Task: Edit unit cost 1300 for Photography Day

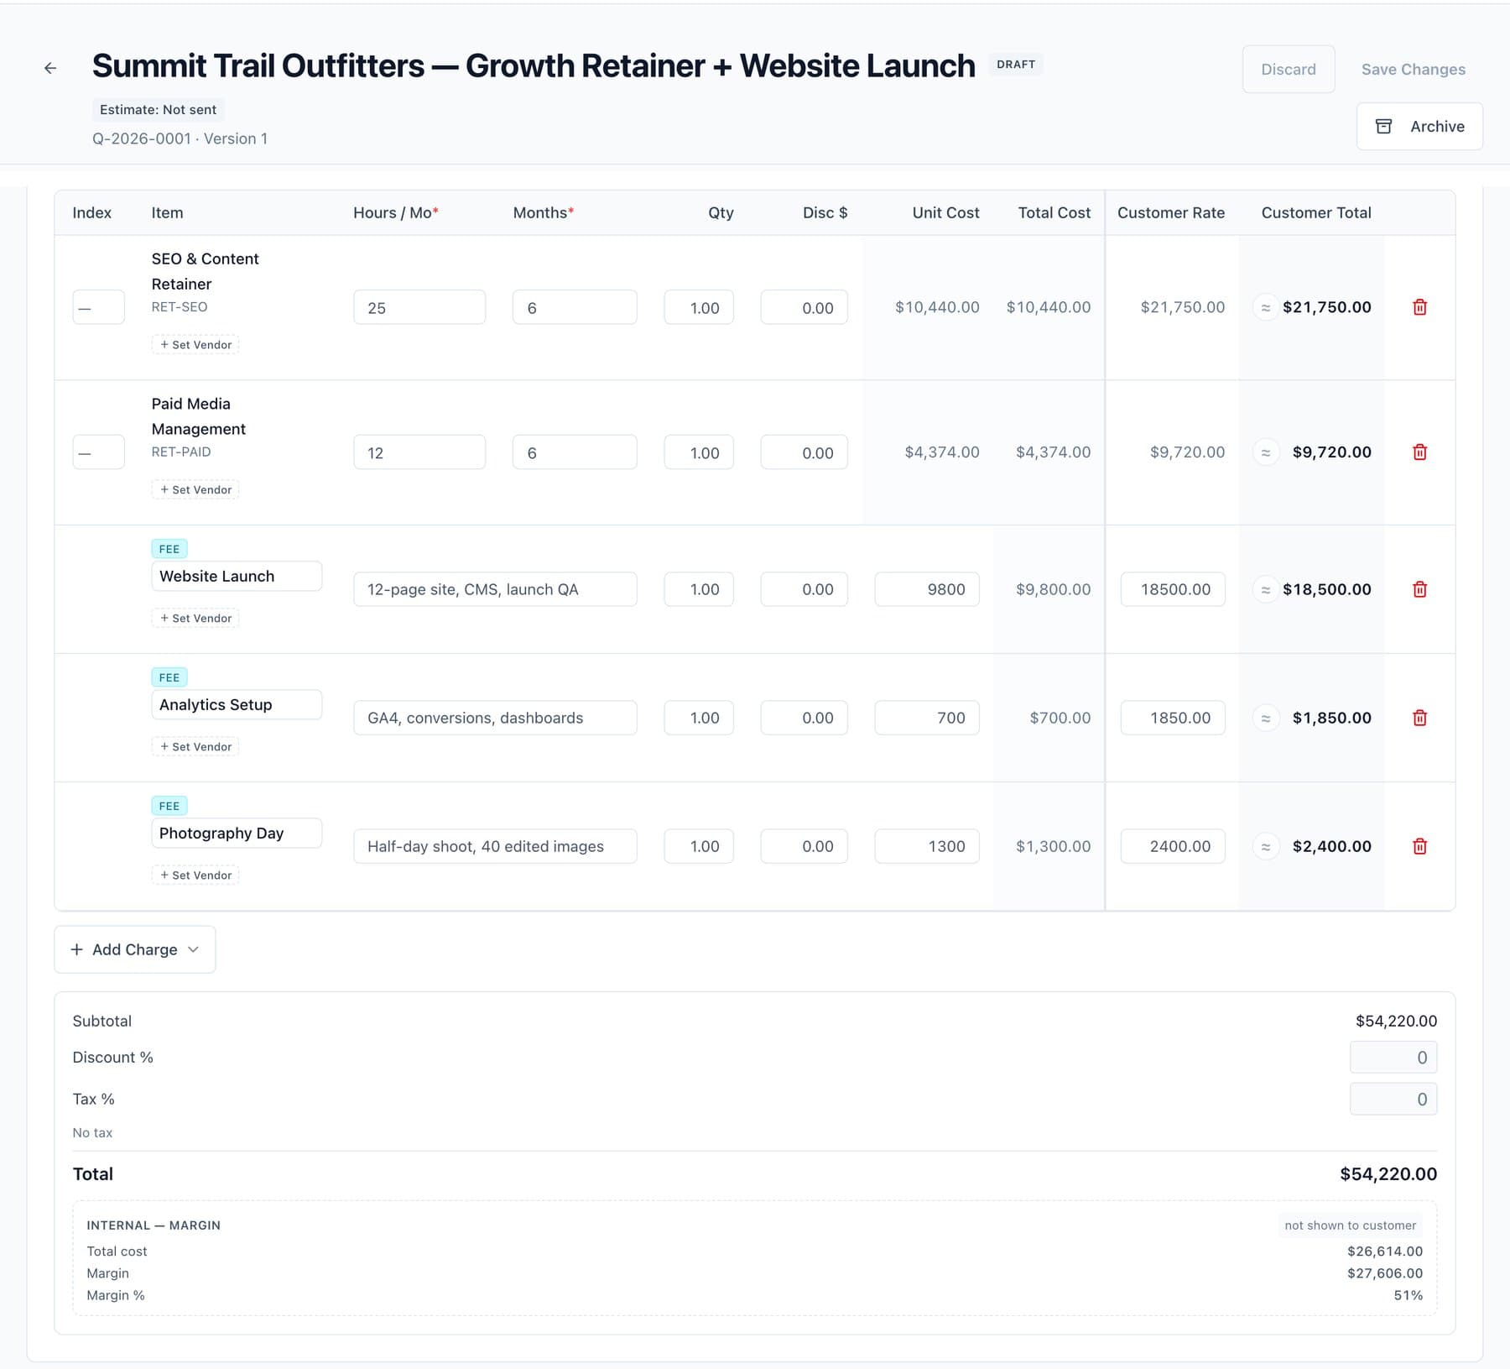Action: click(927, 846)
